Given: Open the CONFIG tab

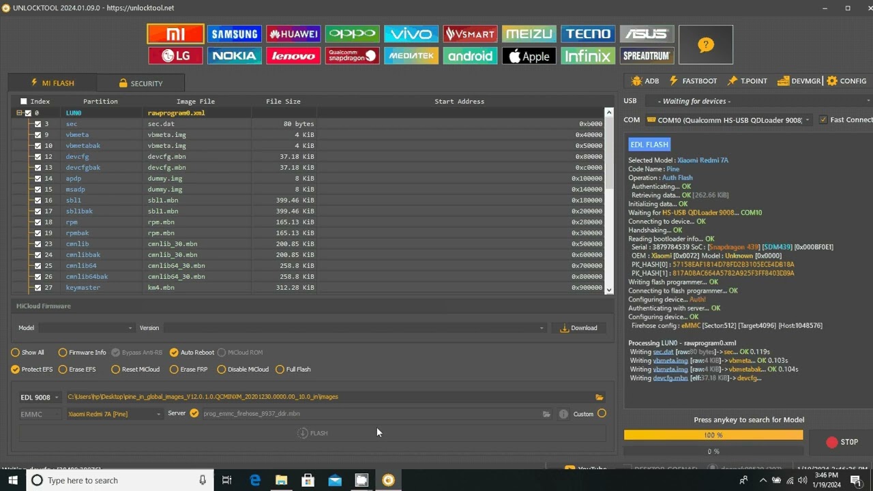Looking at the screenshot, I should point(846,81).
